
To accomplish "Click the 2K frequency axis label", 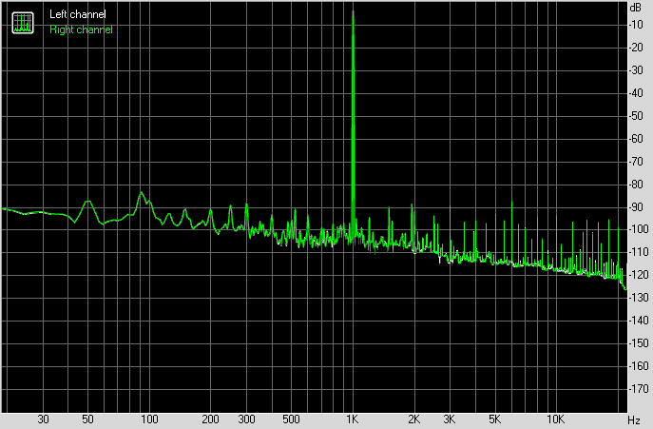I will tap(413, 419).
